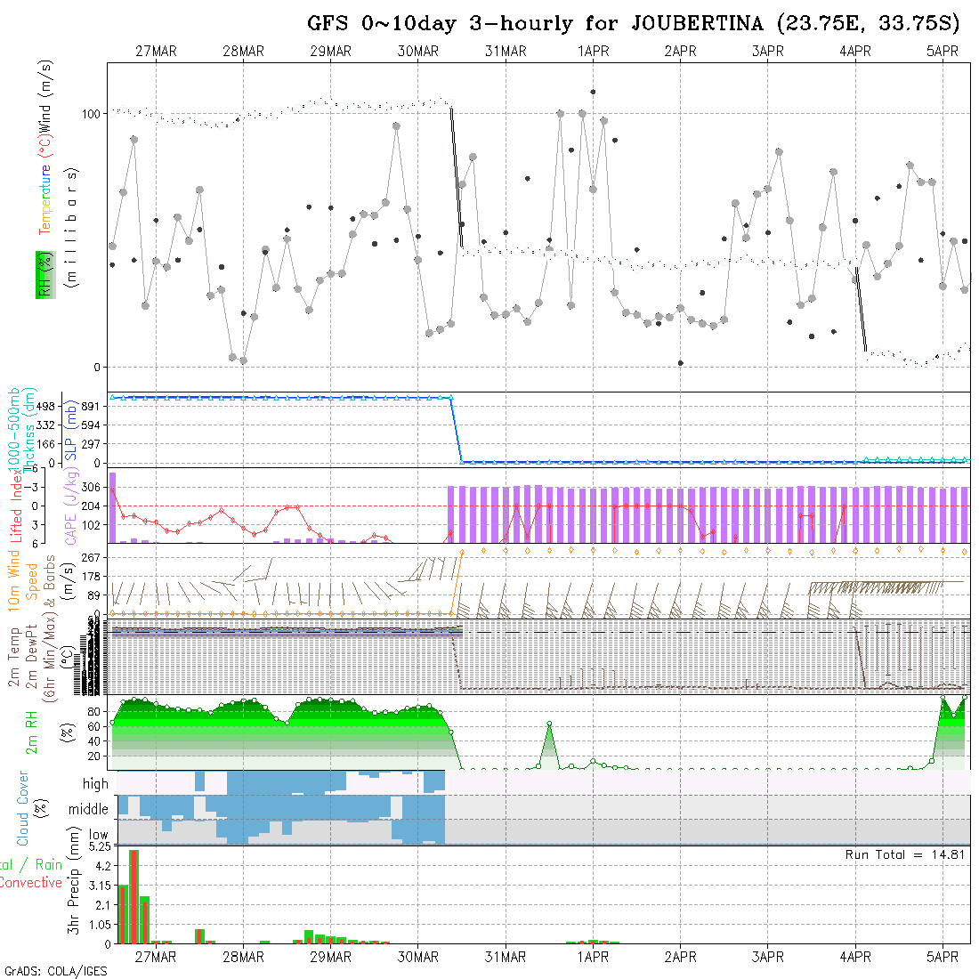Viewport: 979px width, 979px height.
Task: Click the "high" cloud level label
Action: tap(95, 784)
